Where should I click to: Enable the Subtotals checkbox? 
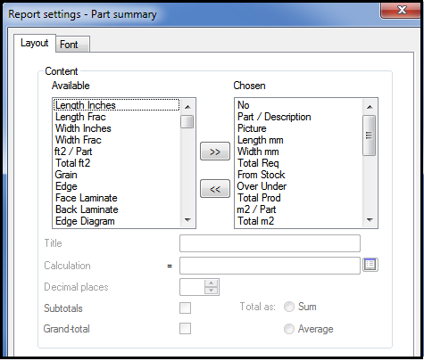185,308
